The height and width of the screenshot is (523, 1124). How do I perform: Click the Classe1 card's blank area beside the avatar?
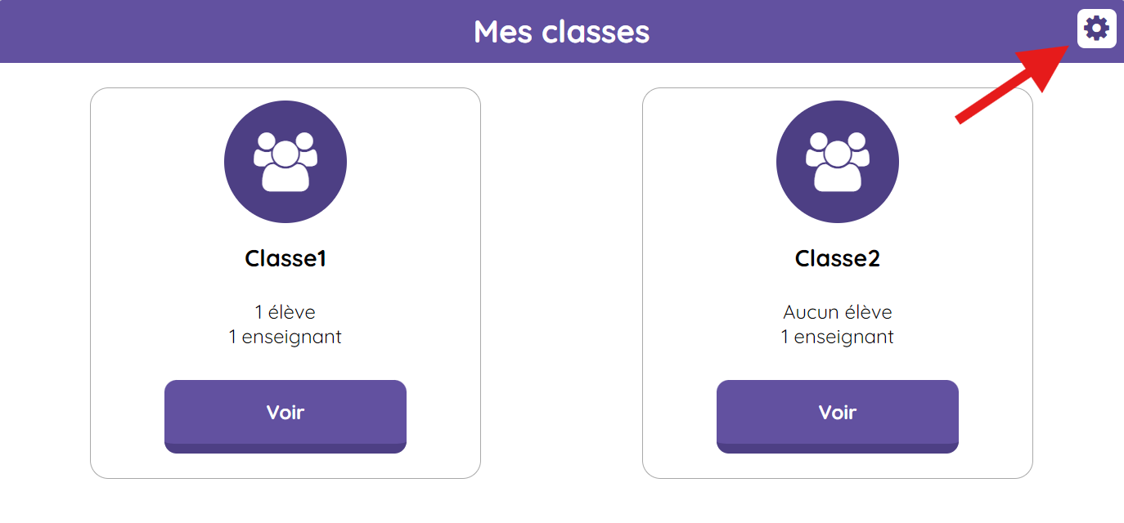pyautogui.click(x=155, y=163)
